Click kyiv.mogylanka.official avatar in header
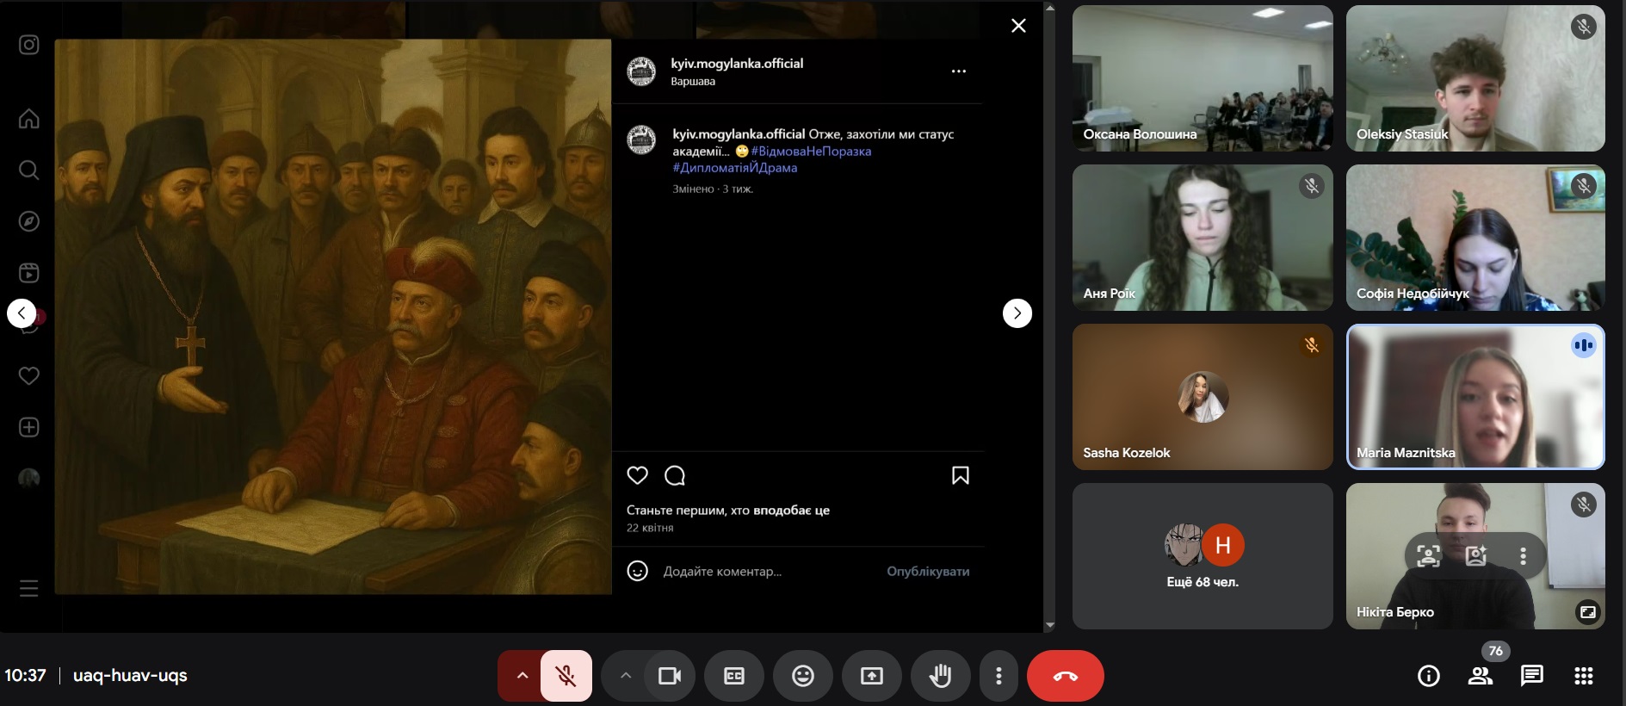The height and width of the screenshot is (706, 1626). (x=641, y=71)
